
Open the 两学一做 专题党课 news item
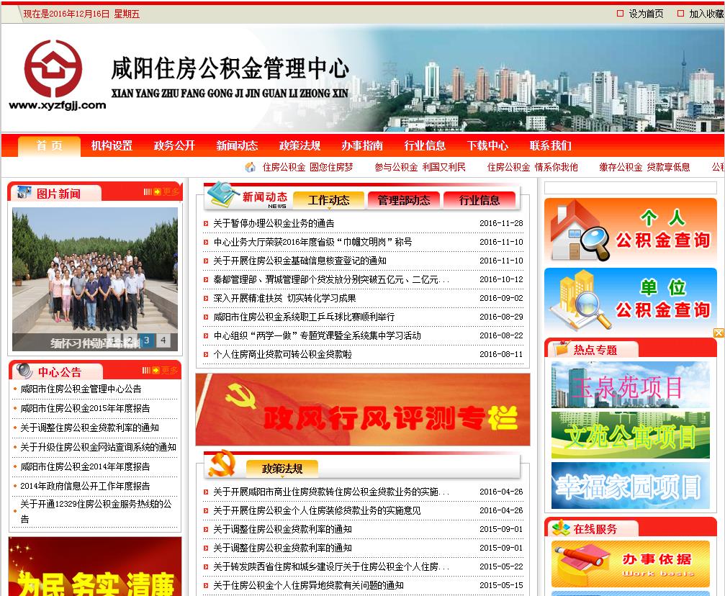click(317, 335)
